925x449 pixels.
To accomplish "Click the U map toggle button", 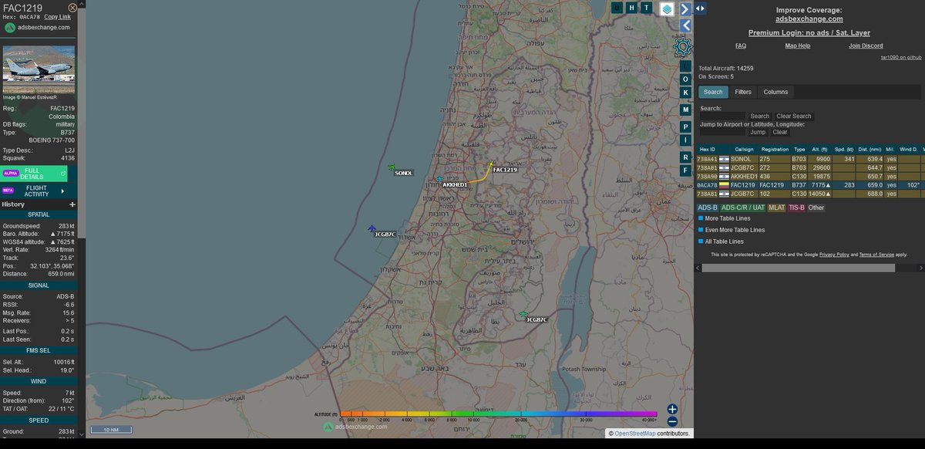I will (617, 8).
